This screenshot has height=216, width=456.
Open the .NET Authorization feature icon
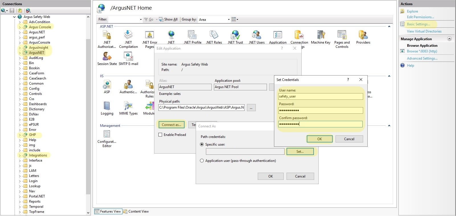click(107, 39)
